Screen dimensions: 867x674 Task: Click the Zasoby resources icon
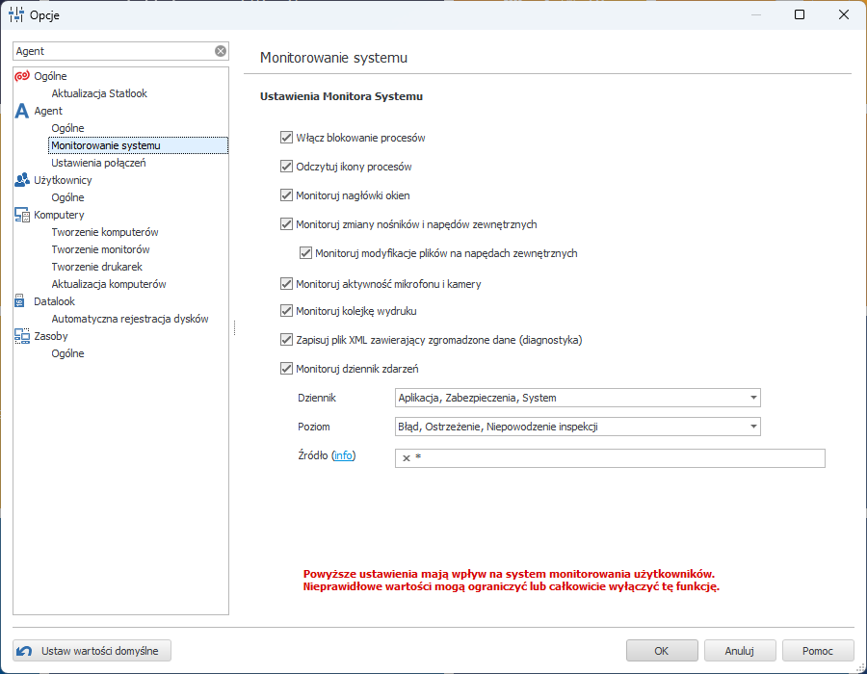[22, 336]
